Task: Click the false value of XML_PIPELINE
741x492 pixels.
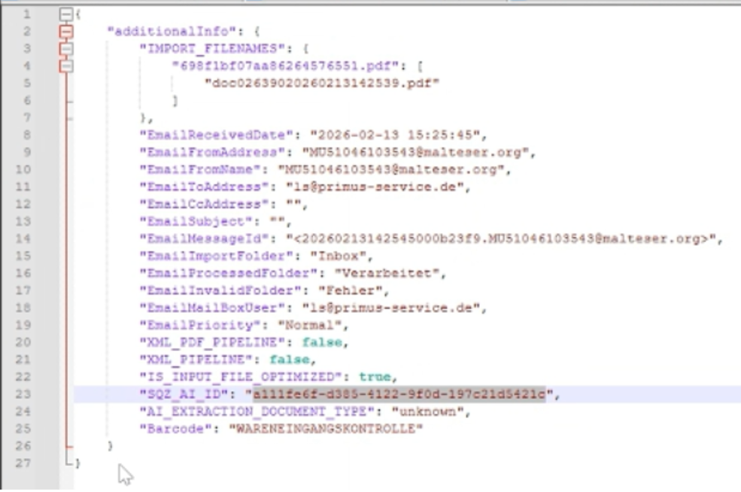Action: click(x=289, y=360)
